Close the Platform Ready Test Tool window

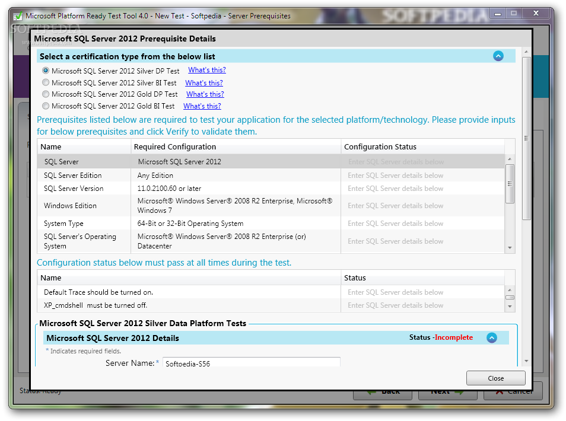536,14
